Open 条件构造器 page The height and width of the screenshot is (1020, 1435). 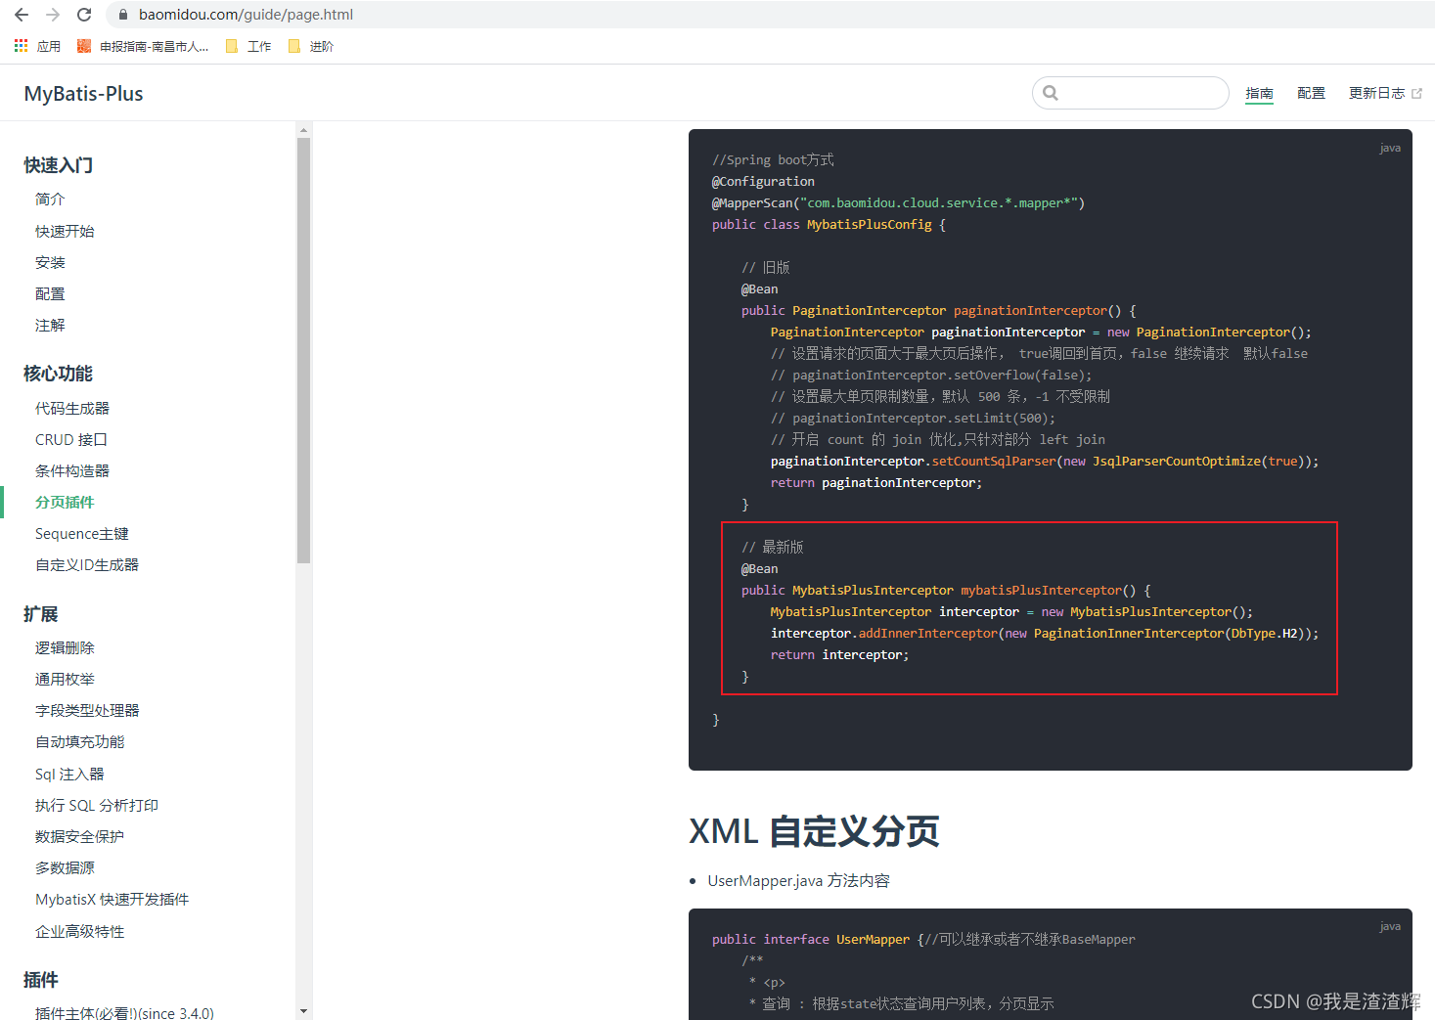click(72, 470)
